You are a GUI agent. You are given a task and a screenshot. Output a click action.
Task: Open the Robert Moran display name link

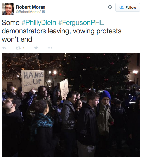[31, 7]
